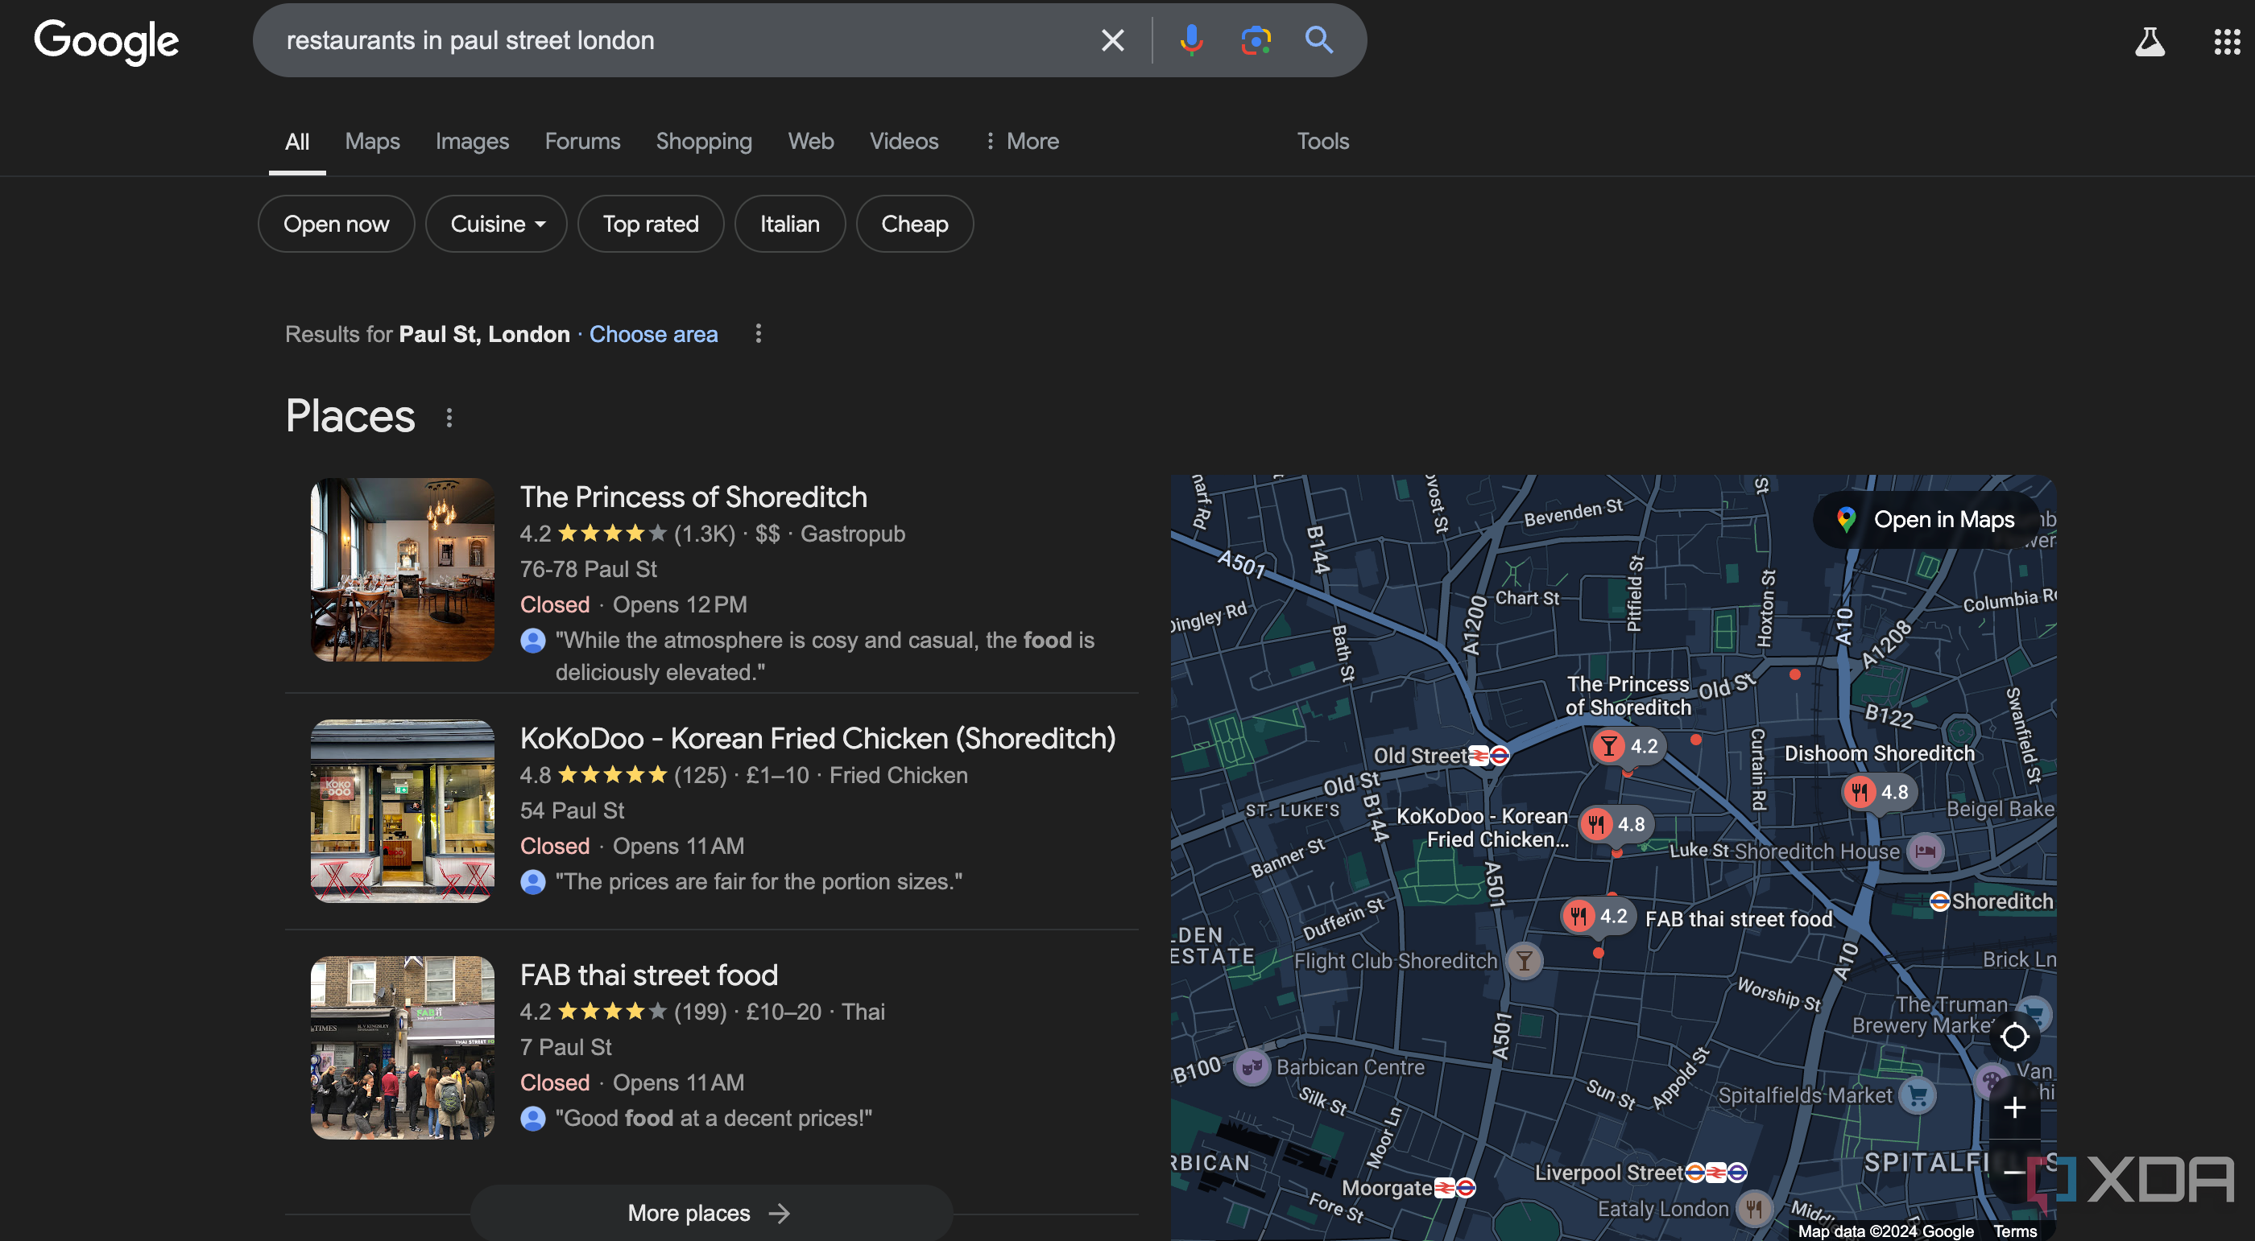The image size is (2255, 1241).
Task: Click the More places button
Action: click(x=711, y=1213)
